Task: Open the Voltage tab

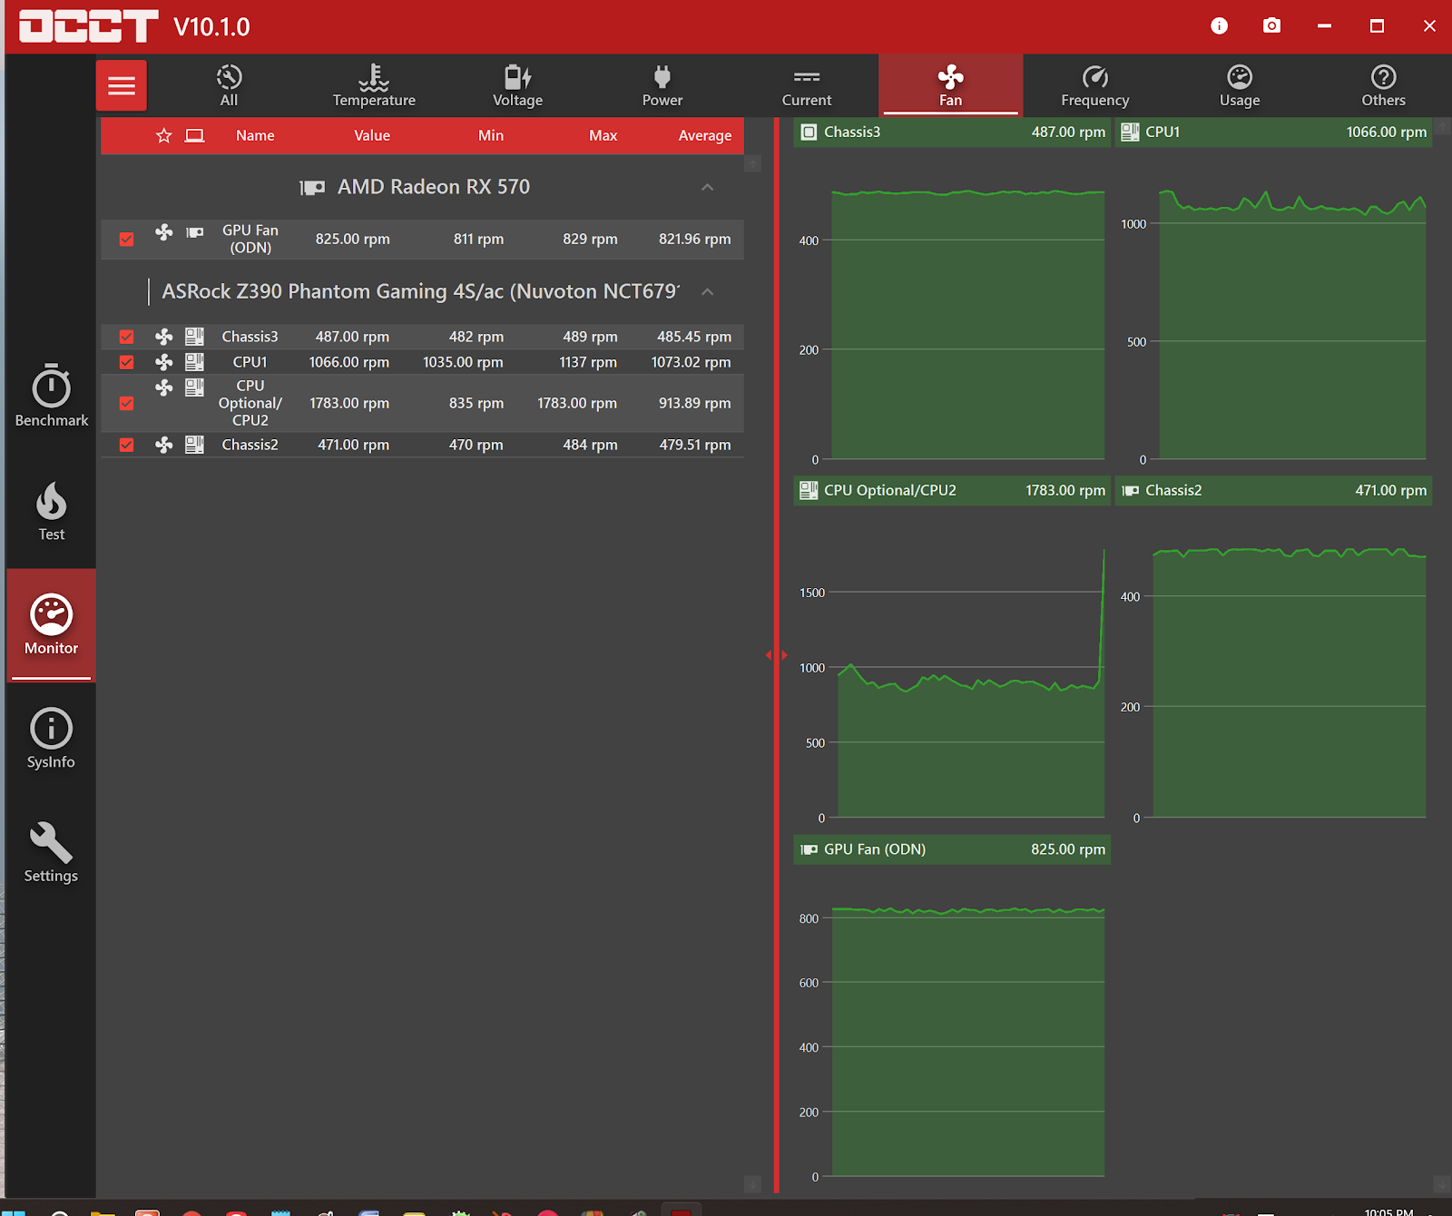Action: click(518, 85)
